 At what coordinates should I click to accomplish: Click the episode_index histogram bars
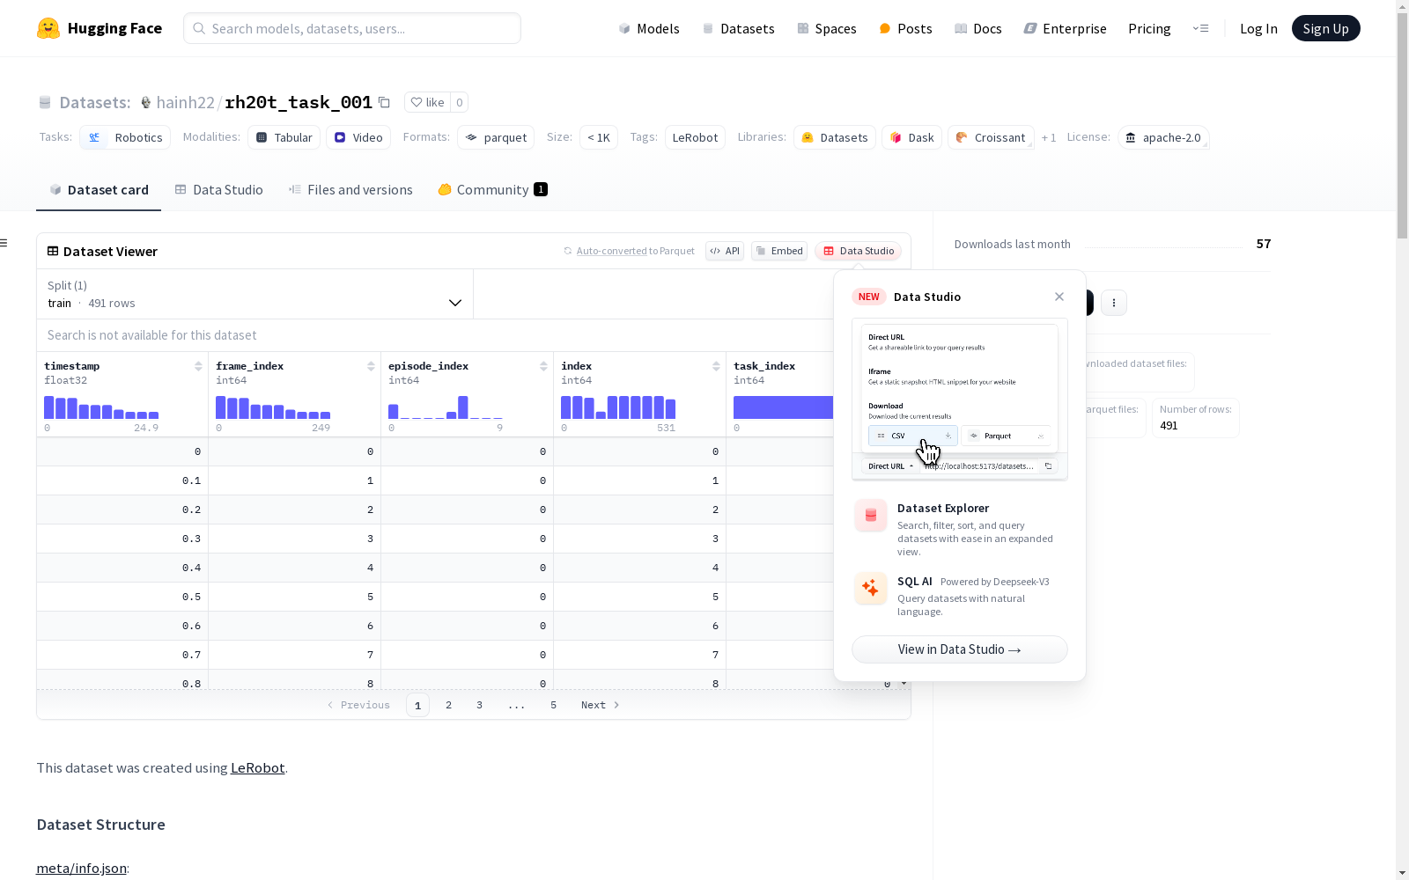(446, 407)
